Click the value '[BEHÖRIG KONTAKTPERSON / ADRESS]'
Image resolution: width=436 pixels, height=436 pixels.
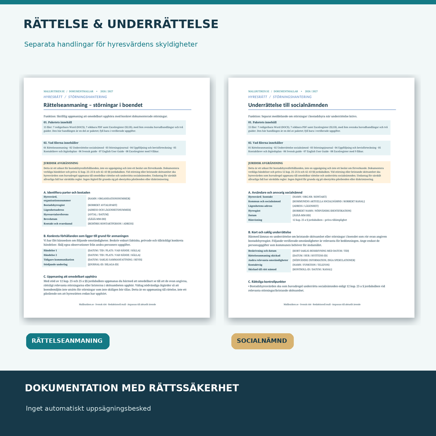click(x=110, y=224)
